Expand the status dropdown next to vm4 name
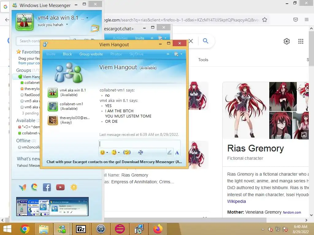The image size is (314, 235). tap(87, 18)
